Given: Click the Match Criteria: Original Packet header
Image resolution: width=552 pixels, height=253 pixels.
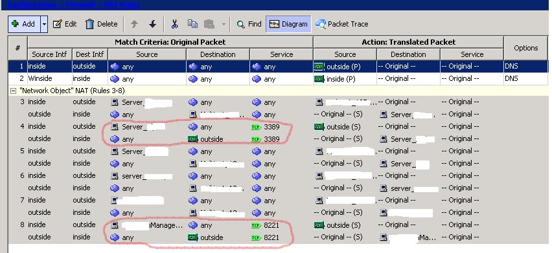Looking at the screenshot, I should click(x=170, y=42).
